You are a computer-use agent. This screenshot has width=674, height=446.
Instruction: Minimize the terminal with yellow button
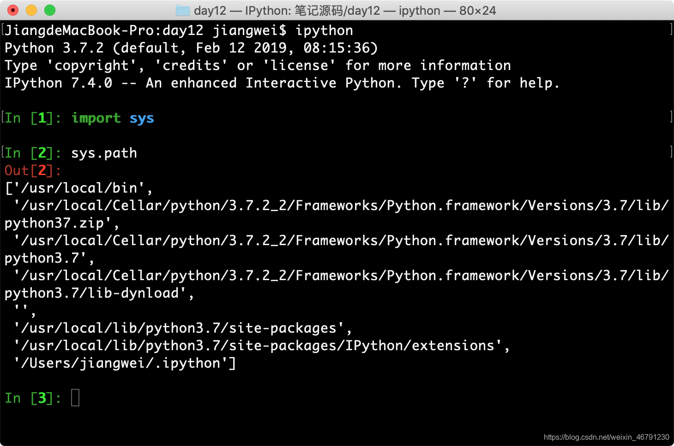[x=31, y=10]
